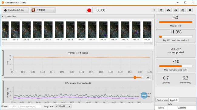Toggle the lock icon beside the timeline slider
This screenshot has width=197, height=110.
pyautogui.click(x=148, y=77)
